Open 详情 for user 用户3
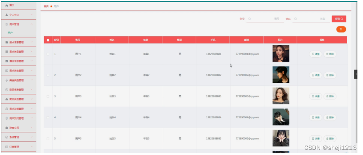 (x=315, y=97)
